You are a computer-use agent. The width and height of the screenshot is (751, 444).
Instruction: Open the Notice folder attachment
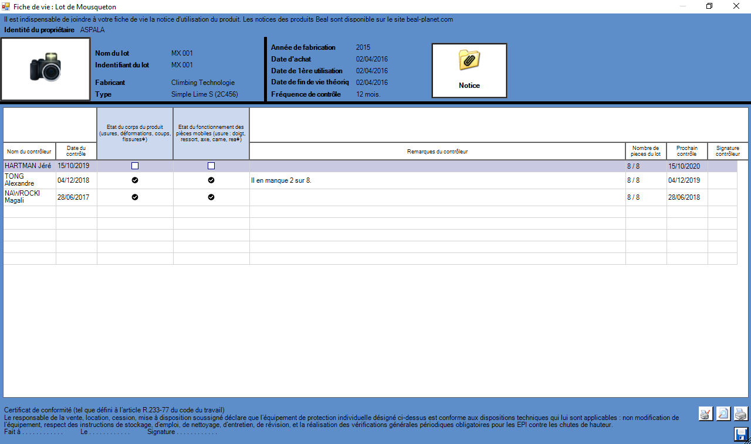tap(469, 70)
